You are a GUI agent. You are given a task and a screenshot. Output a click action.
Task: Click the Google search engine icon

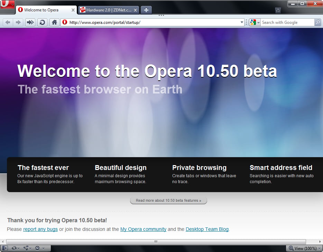pyautogui.click(x=253, y=22)
